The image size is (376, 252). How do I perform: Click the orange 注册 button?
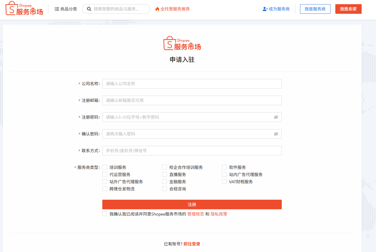(192, 204)
